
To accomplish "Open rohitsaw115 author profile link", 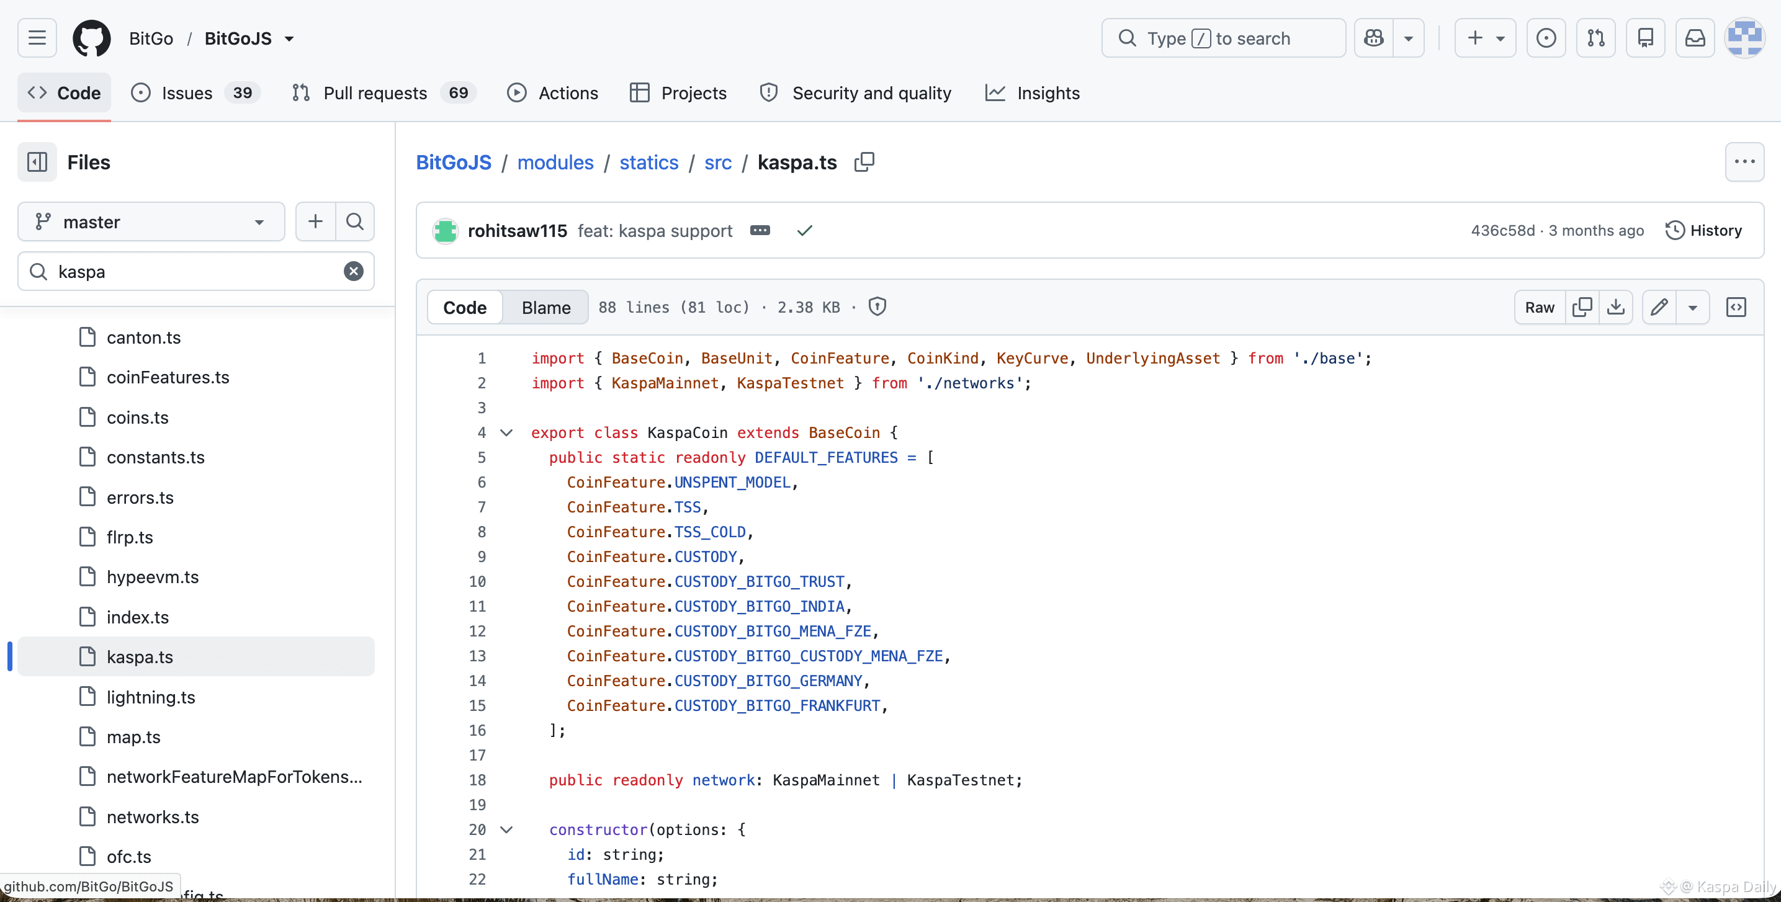I will [517, 231].
